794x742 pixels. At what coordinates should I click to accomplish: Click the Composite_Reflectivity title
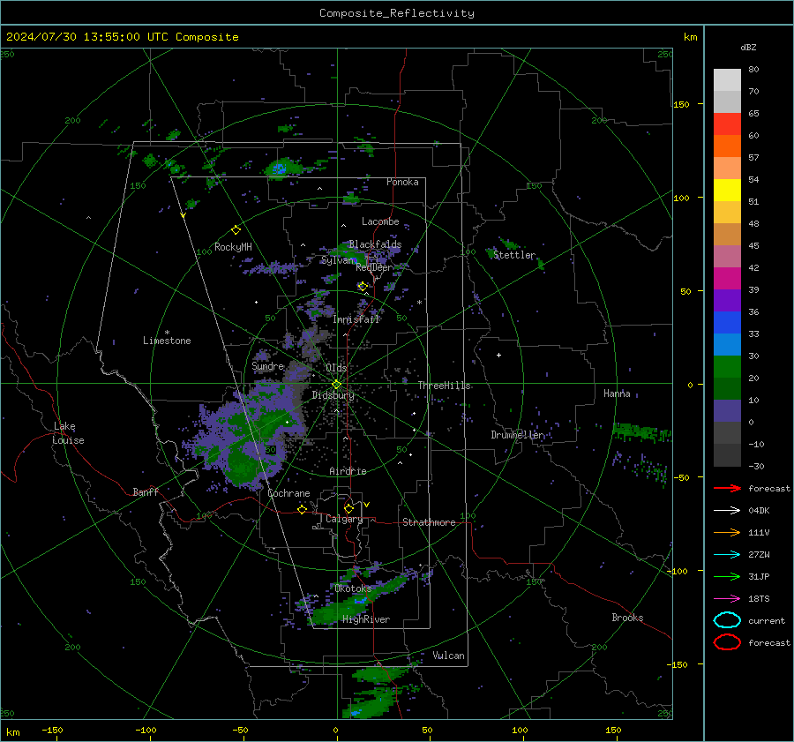pyautogui.click(x=396, y=13)
